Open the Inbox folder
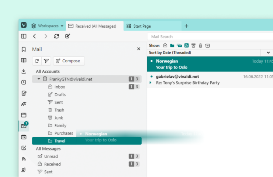The height and width of the screenshot is (177, 273). click(87, 87)
